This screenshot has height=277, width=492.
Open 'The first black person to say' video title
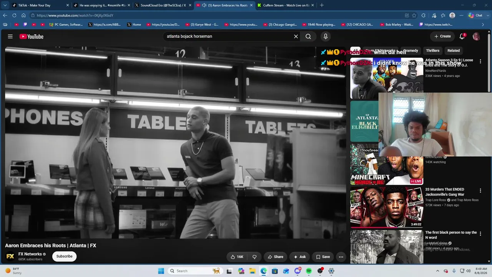point(451,235)
